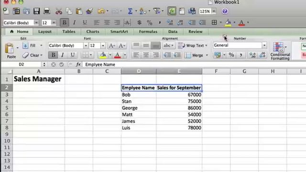Switch to the Layout ribbon tab
The image size is (306, 172).
click(45, 32)
